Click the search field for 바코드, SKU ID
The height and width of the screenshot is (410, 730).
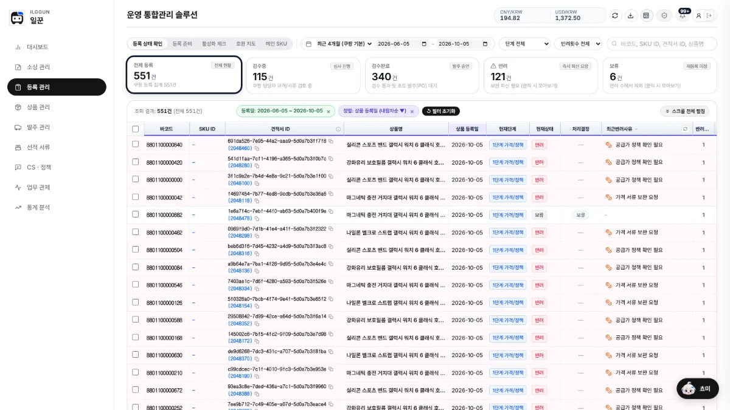point(662,44)
